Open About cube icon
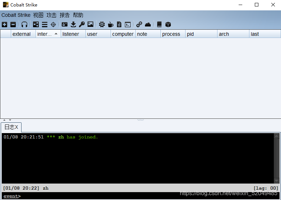This screenshot has height=200, width=281. coord(168,24)
